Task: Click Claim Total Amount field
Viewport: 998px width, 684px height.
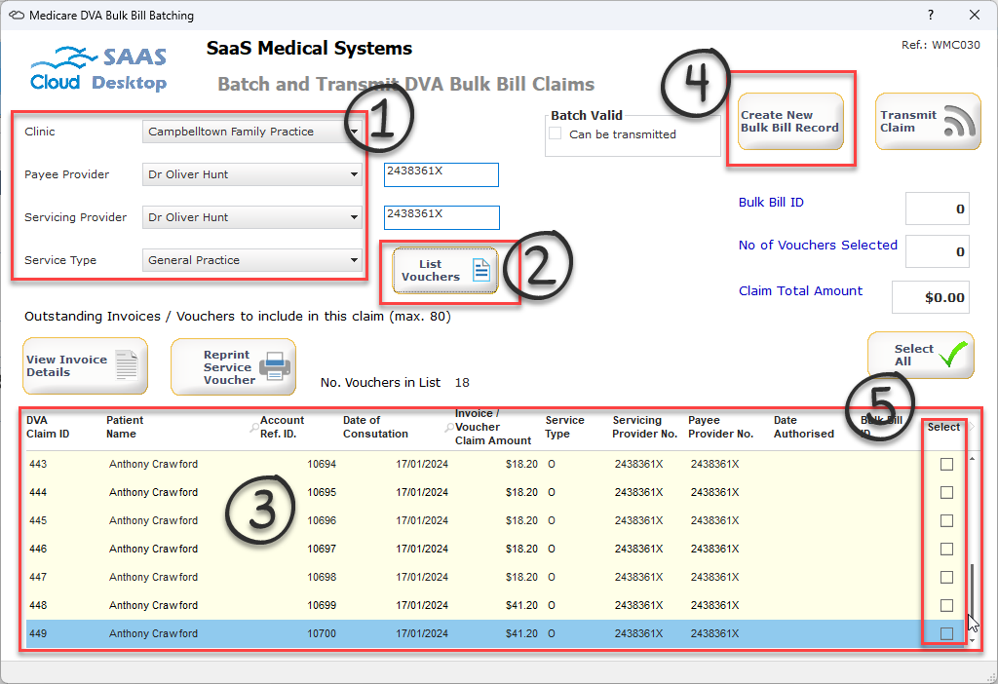Action: click(x=931, y=297)
